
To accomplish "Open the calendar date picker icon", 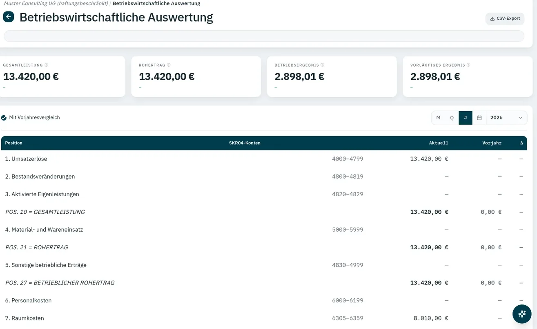I will [479, 118].
